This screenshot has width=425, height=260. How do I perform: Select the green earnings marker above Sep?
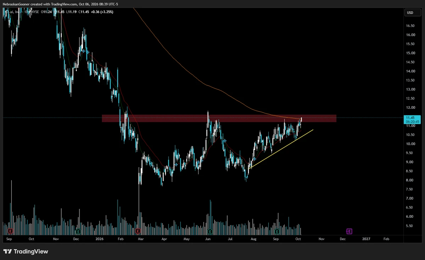point(277,232)
